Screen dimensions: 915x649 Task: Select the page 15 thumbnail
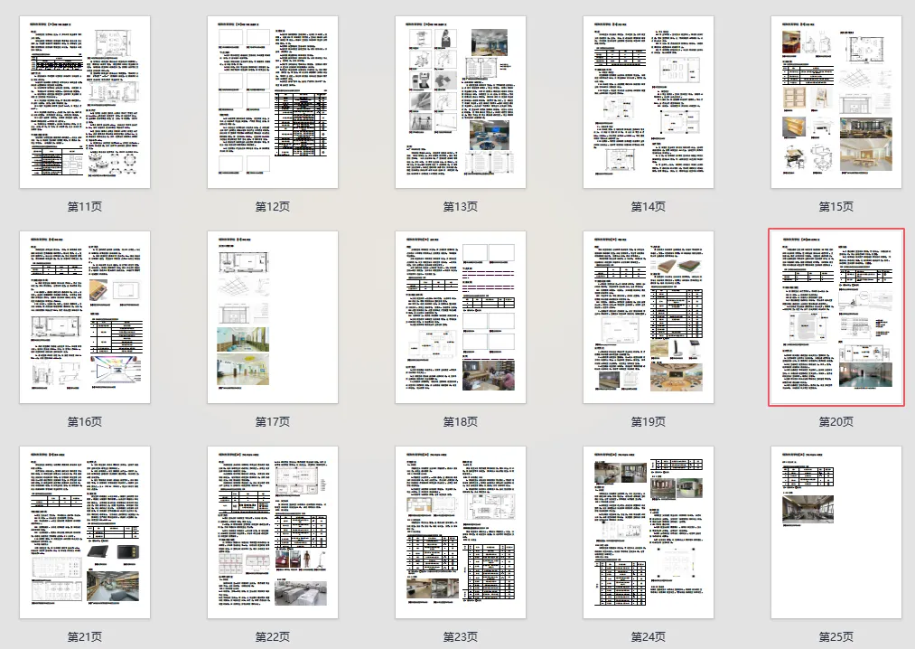pos(836,102)
